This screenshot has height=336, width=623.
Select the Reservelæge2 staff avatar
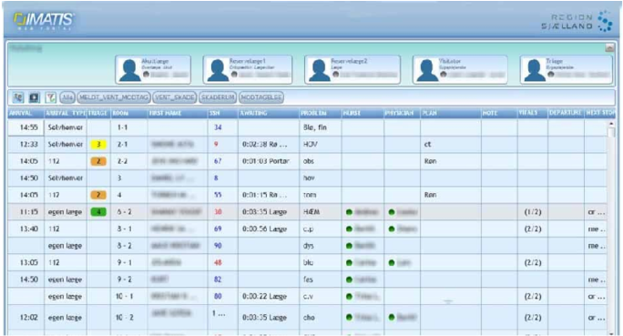point(319,70)
